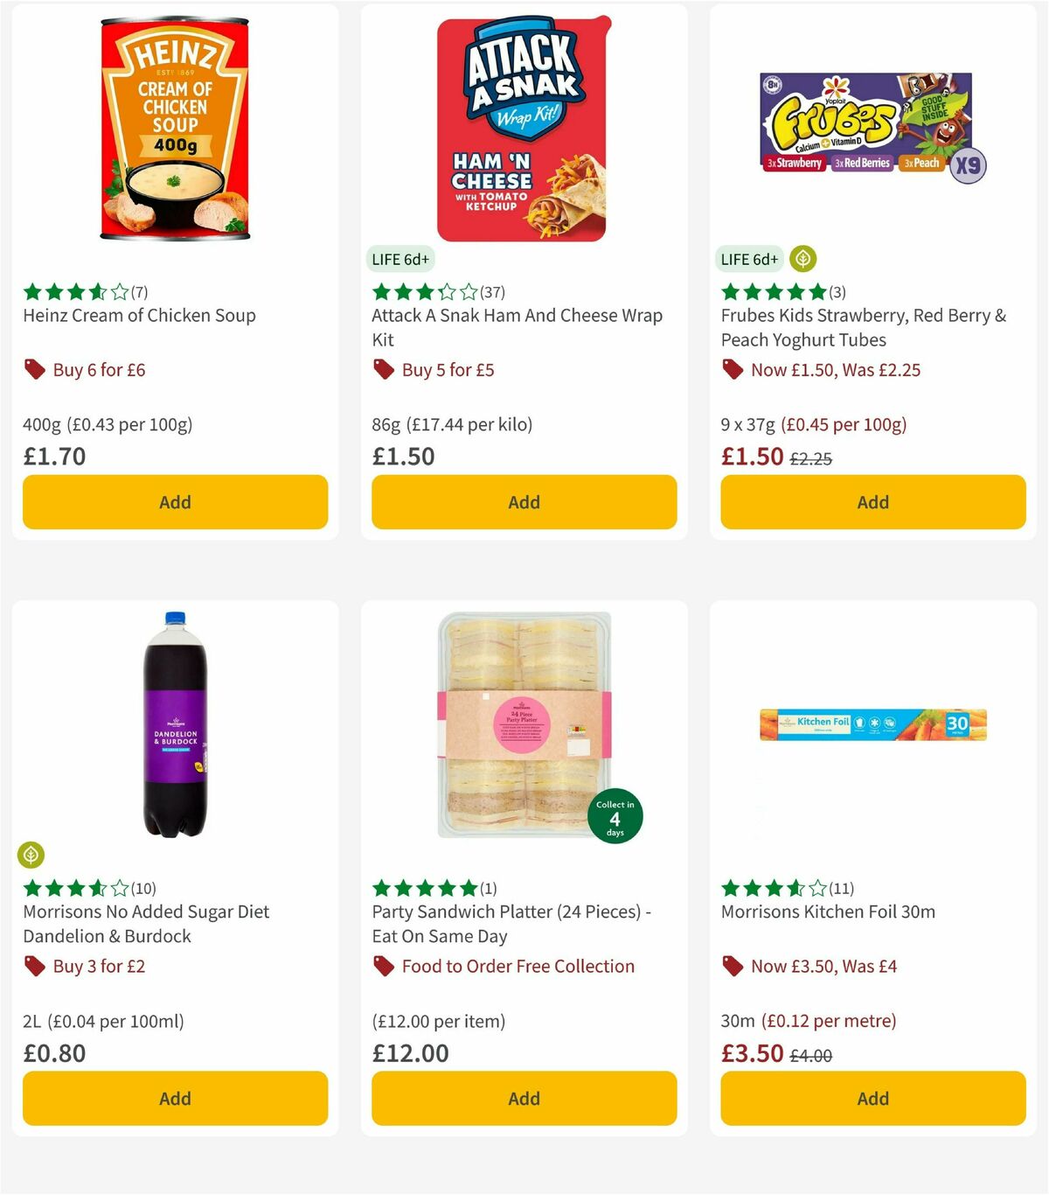Screen dimensions: 1049x1195
Task: Click the red offer tag icon for Heinz soup
Action: click(x=34, y=369)
